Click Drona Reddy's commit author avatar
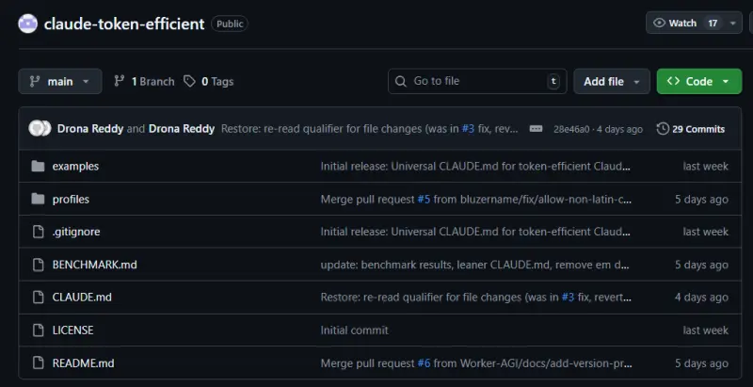 tap(40, 129)
